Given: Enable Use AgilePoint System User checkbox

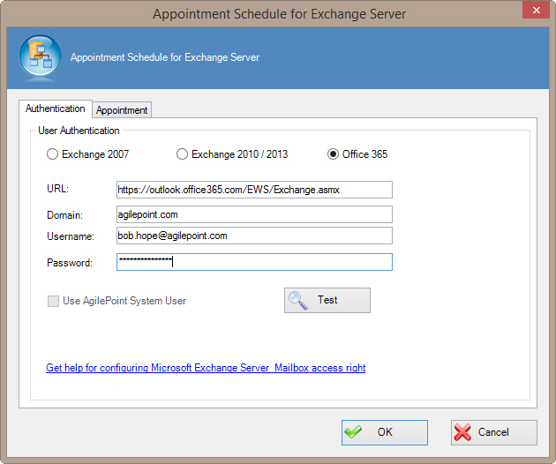Looking at the screenshot, I should point(54,301).
